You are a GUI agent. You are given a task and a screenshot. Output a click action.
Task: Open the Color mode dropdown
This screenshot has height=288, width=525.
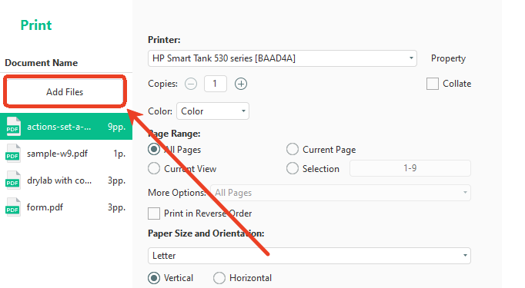pyautogui.click(x=212, y=111)
